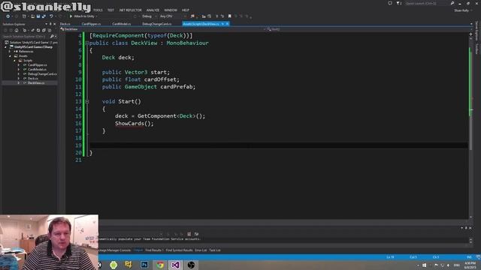Collapse the Start() method code block
Viewport: 481px width, 270px height.
point(87,102)
